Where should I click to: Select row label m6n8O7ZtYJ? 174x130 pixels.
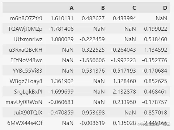point(26,18)
